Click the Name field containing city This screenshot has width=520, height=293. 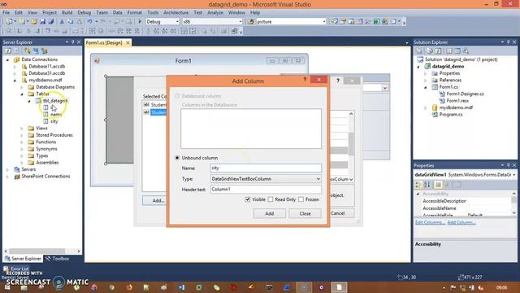point(266,168)
